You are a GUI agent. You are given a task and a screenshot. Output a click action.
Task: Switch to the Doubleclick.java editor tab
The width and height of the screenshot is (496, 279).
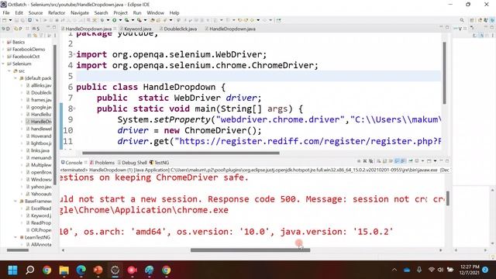(181, 29)
